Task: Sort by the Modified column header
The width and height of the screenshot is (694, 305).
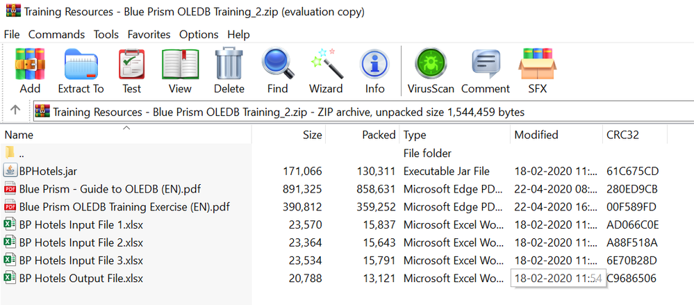Action: [556, 135]
